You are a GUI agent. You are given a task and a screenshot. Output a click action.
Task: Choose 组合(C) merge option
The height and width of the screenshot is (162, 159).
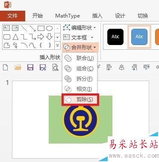coord(79,69)
